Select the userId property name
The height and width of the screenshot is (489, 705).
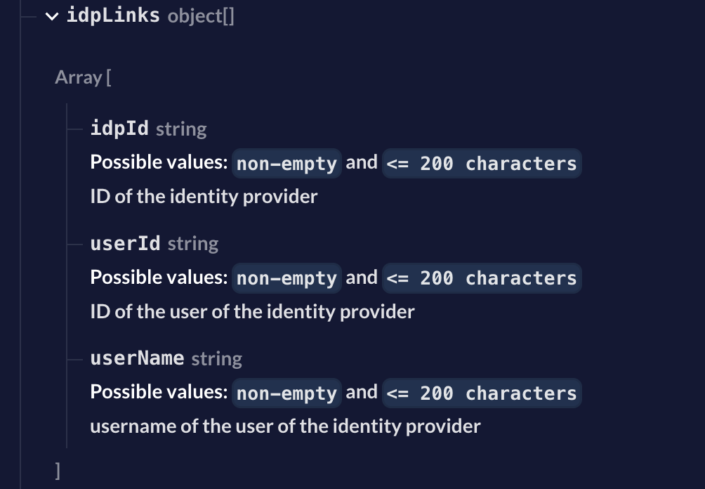pos(125,243)
